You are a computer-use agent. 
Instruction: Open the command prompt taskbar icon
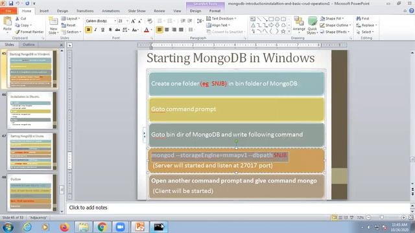tap(159, 227)
